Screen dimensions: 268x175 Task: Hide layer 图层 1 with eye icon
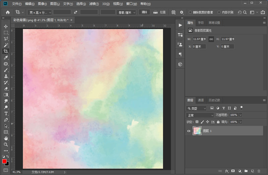189,131
